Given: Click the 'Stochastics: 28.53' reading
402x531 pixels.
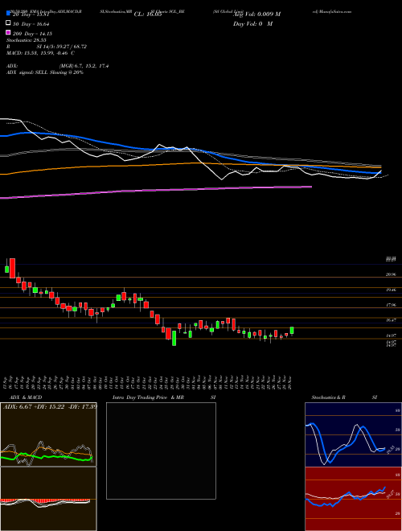Looking at the screenshot, I should (x=26, y=40).
